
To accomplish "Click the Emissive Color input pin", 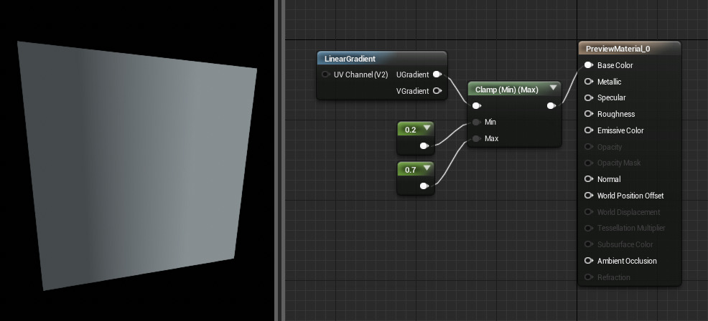I will click(588, 130).
